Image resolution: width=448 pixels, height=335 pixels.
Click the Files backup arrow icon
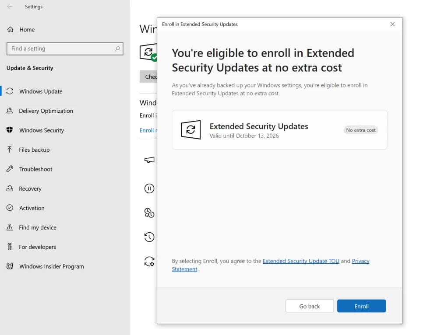point(10,150)
